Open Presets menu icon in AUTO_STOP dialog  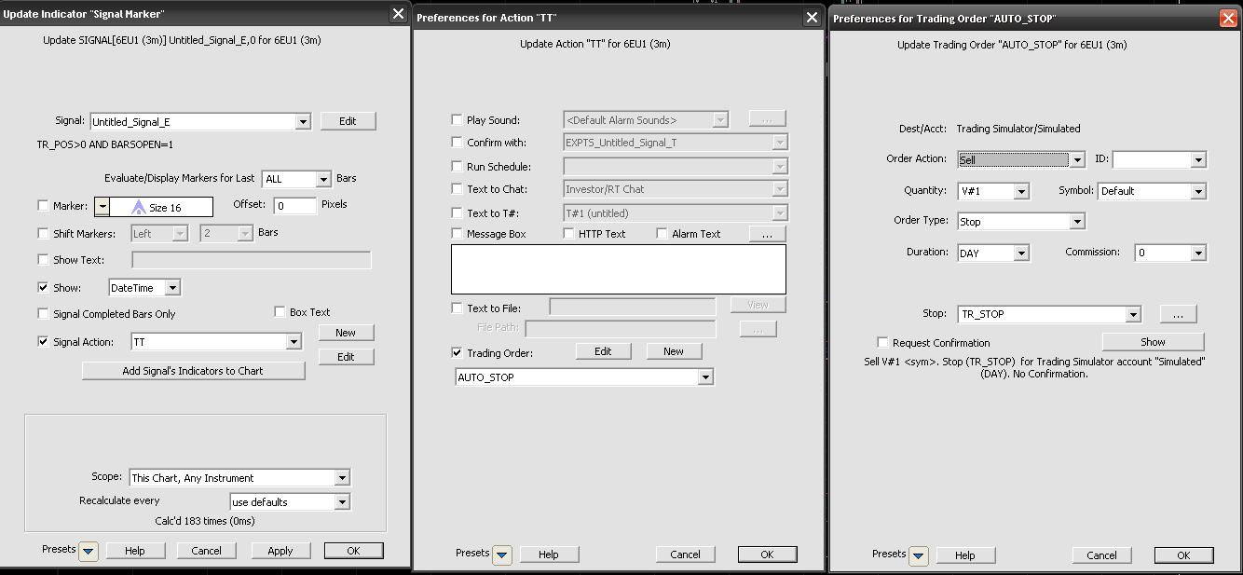point(918,555)
